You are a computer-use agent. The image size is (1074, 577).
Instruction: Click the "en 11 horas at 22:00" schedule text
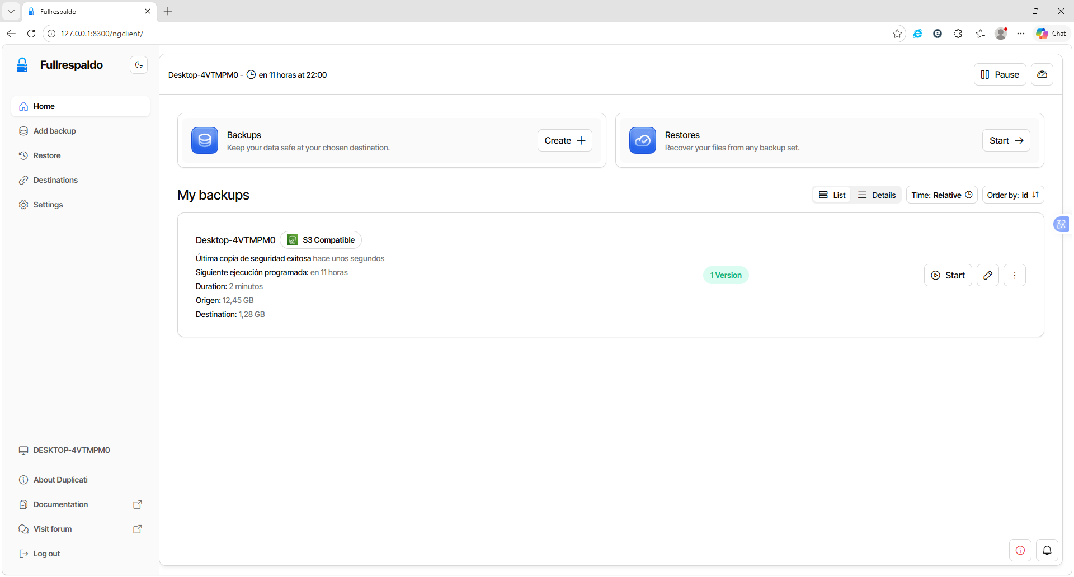click(x=293, y=75)
